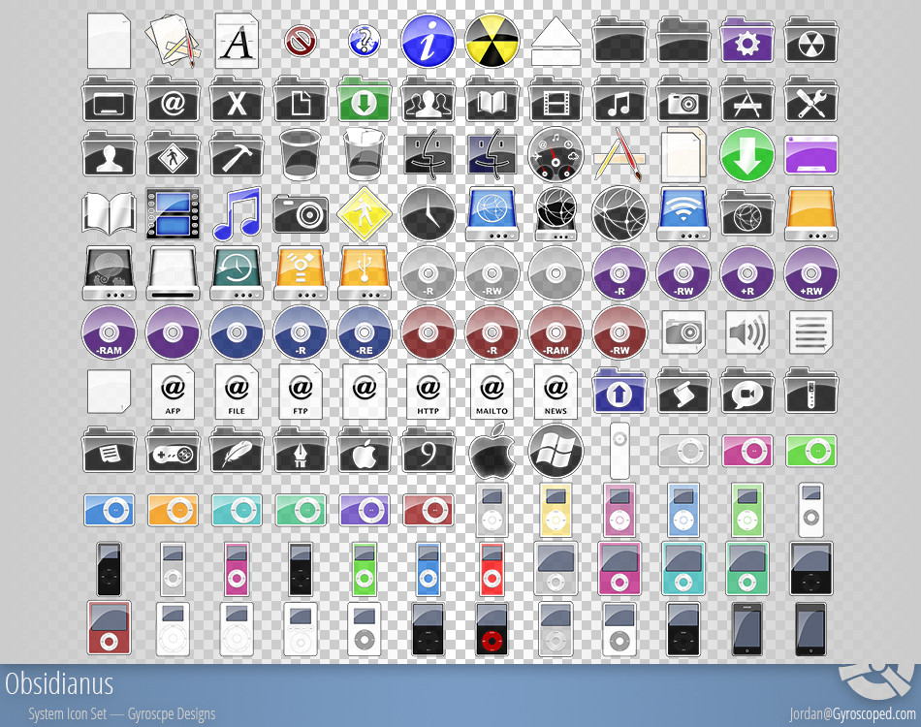921x727 pixels.
Task: Select the red disc labeled -RW
Action: [619, 332]
